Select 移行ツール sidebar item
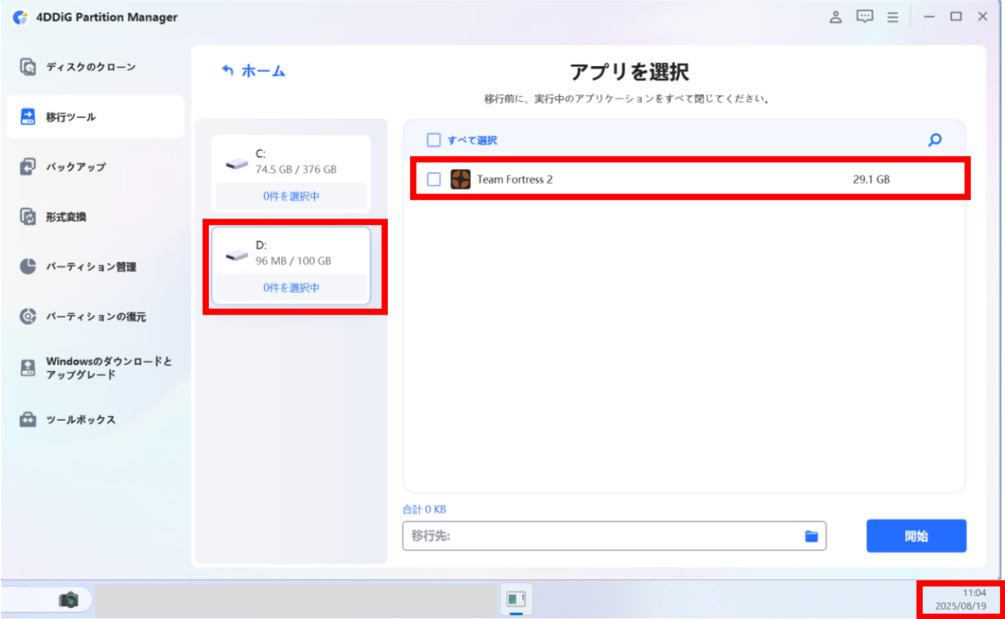Screen dimensions: 1005x619 click(x=95, y=117)
